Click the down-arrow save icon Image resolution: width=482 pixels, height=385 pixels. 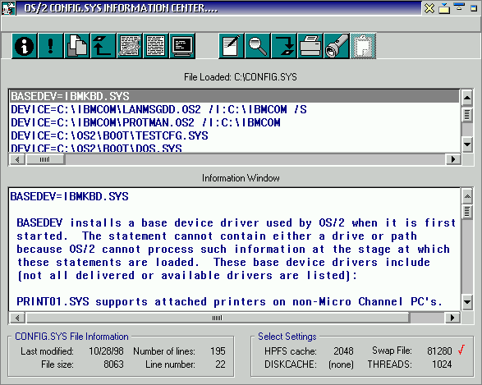(284, 46)
